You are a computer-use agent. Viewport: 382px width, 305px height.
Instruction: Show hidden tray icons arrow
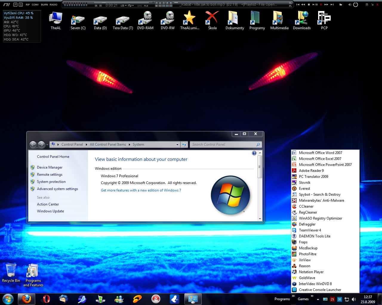click(318, 299)
